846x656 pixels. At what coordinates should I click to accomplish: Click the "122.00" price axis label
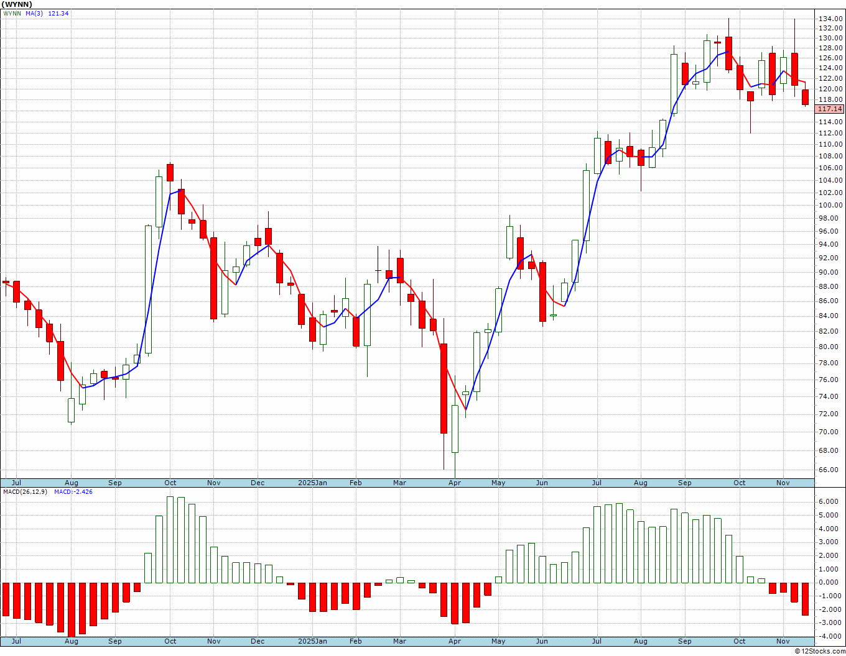point(831,78)
